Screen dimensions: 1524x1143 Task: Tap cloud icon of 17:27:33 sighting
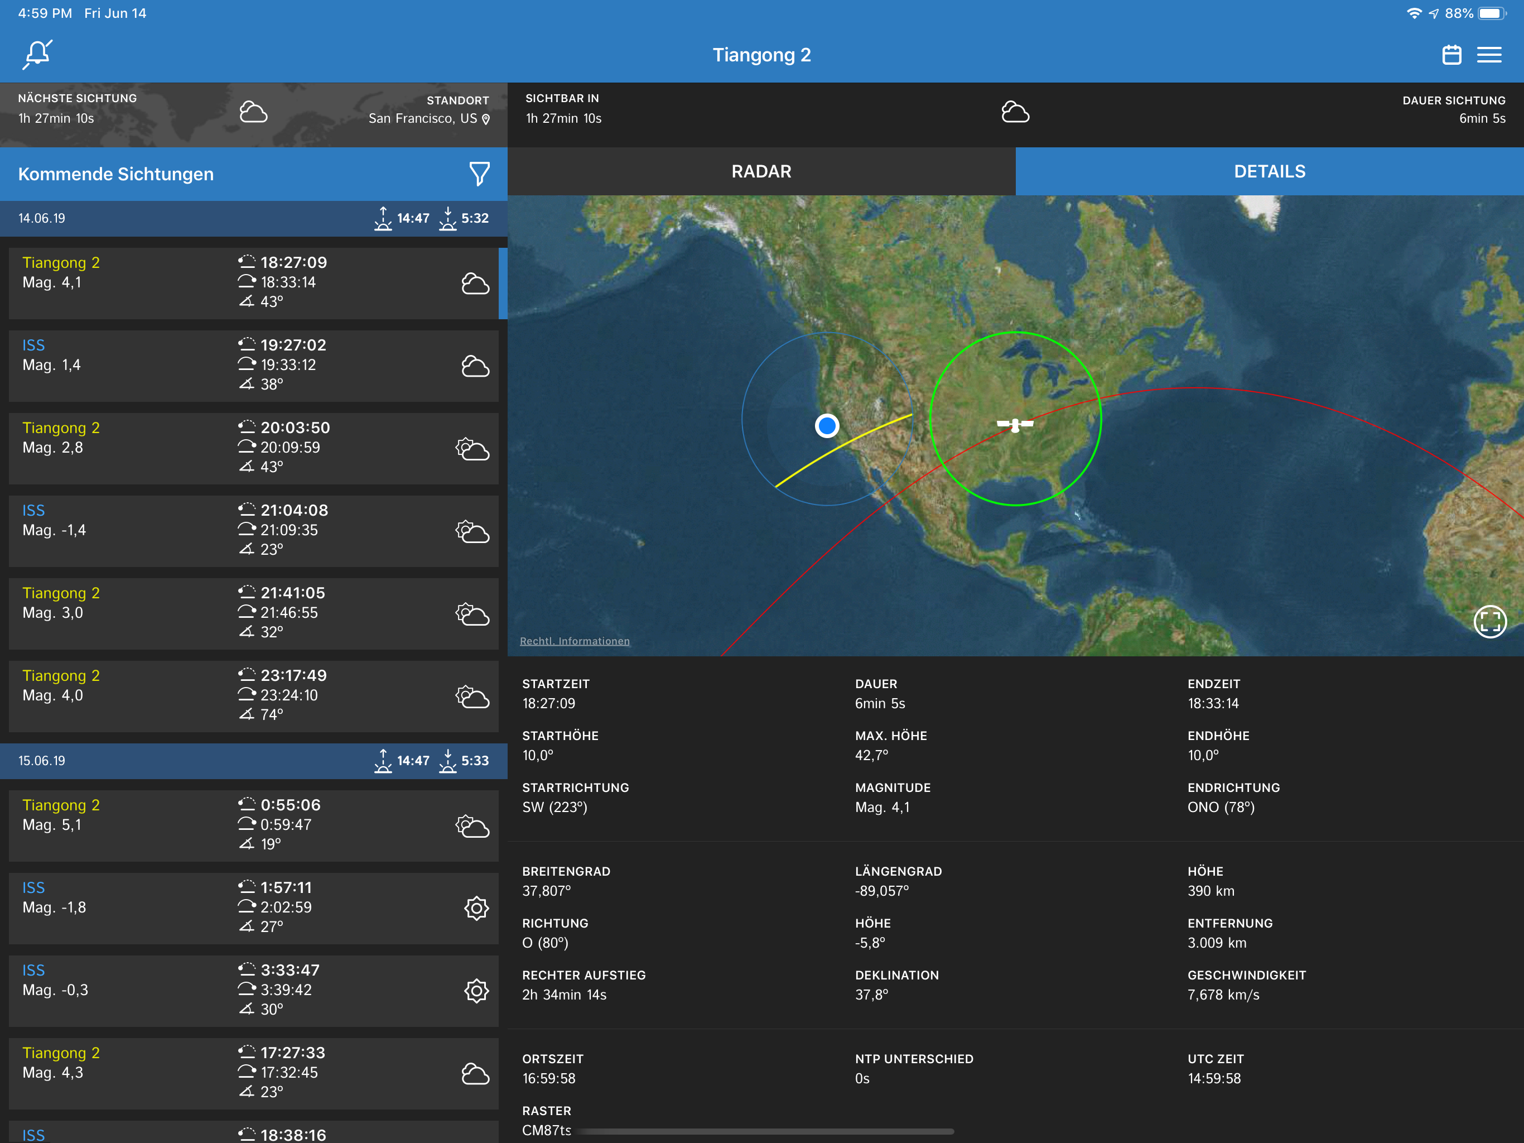(475, 1074)
